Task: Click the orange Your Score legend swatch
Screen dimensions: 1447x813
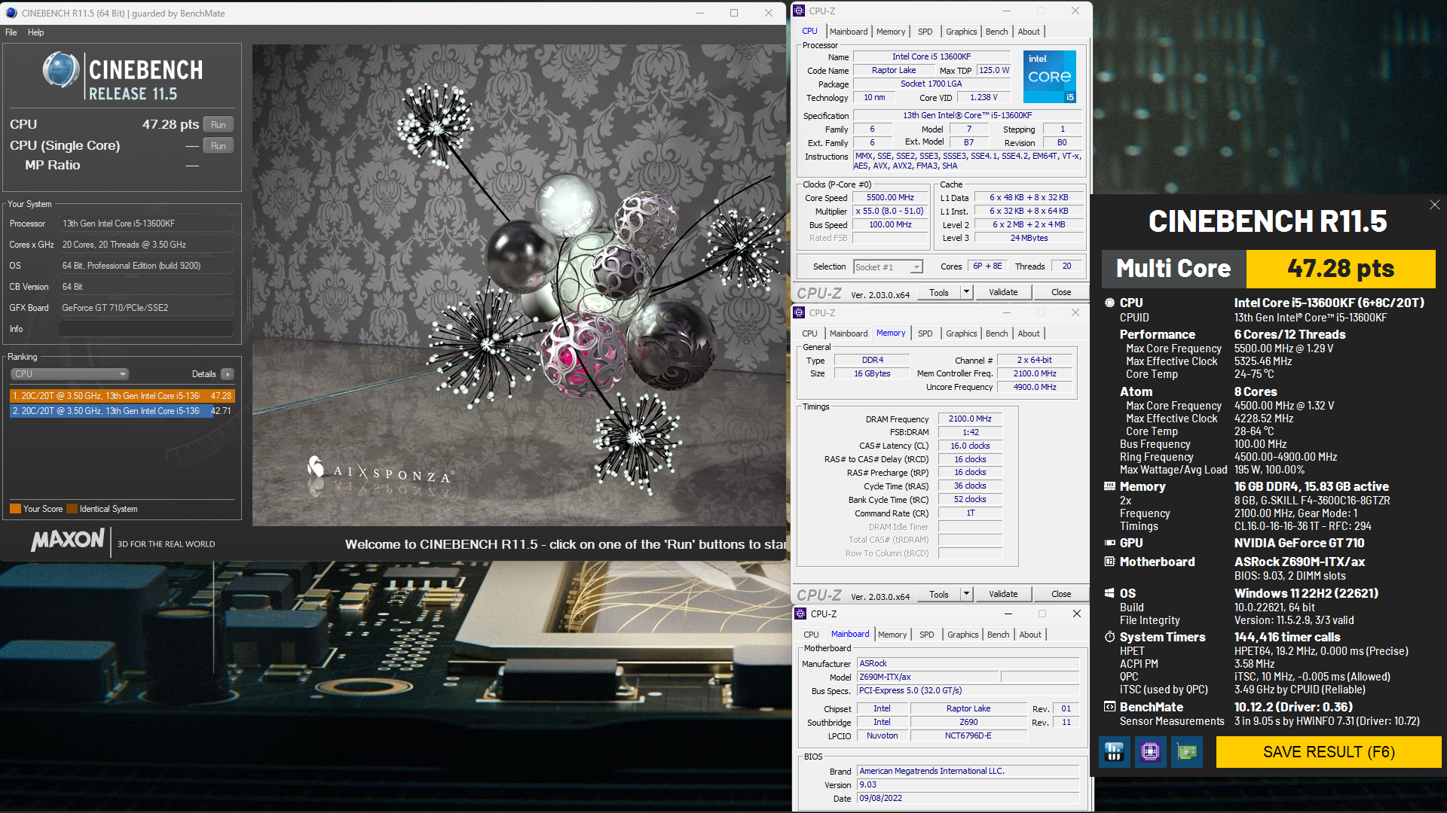Action: click(15, 509)
